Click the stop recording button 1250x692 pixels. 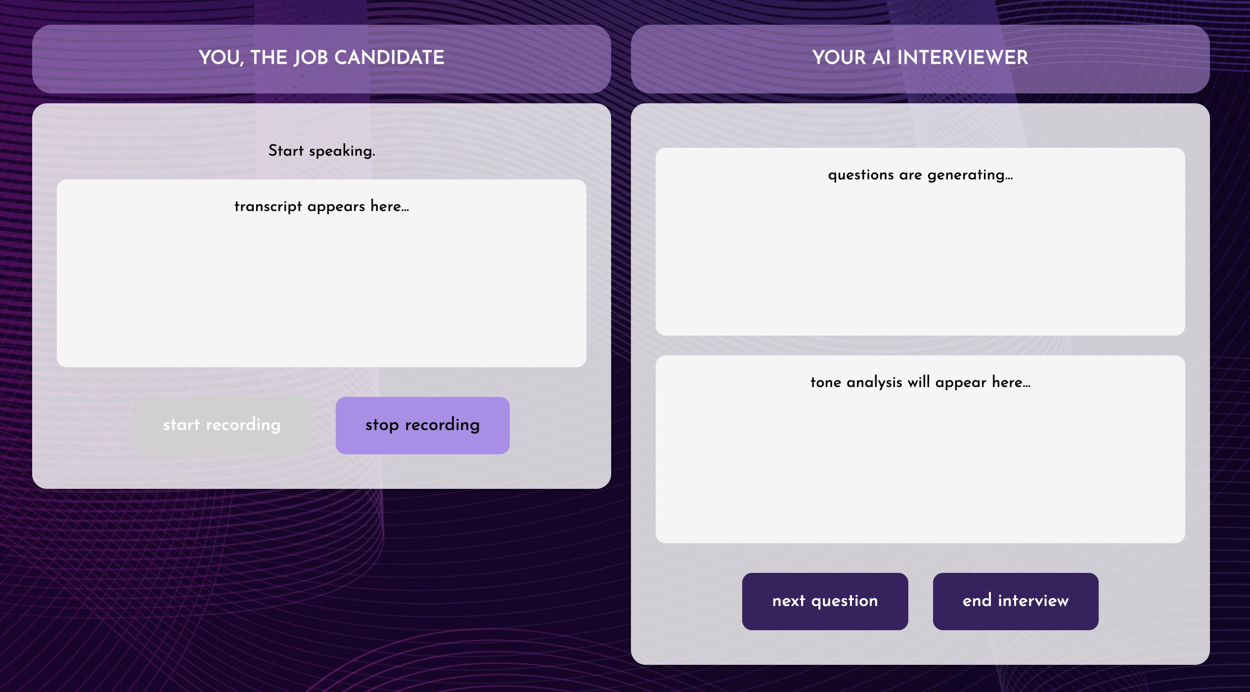422,425
